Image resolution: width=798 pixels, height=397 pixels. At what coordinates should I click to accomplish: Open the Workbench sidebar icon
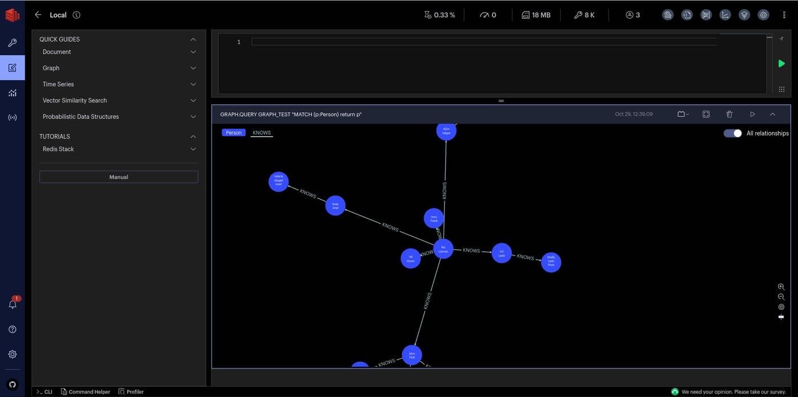13,68
